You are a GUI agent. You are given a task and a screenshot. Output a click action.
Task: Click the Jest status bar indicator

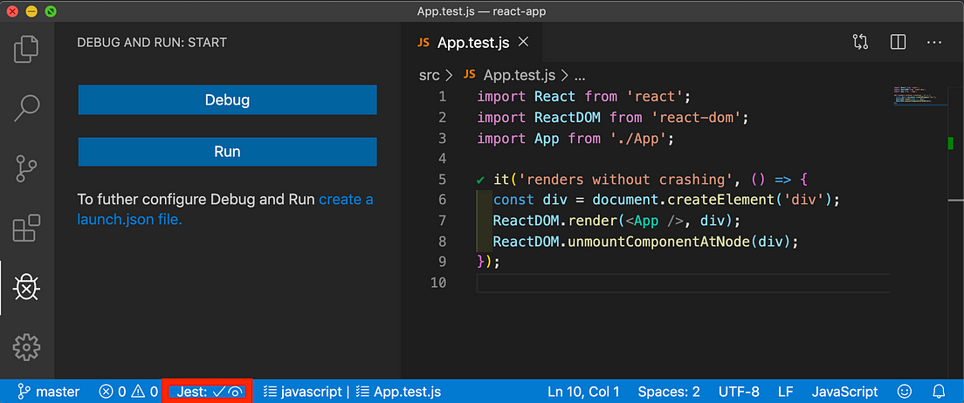point(208,392)
